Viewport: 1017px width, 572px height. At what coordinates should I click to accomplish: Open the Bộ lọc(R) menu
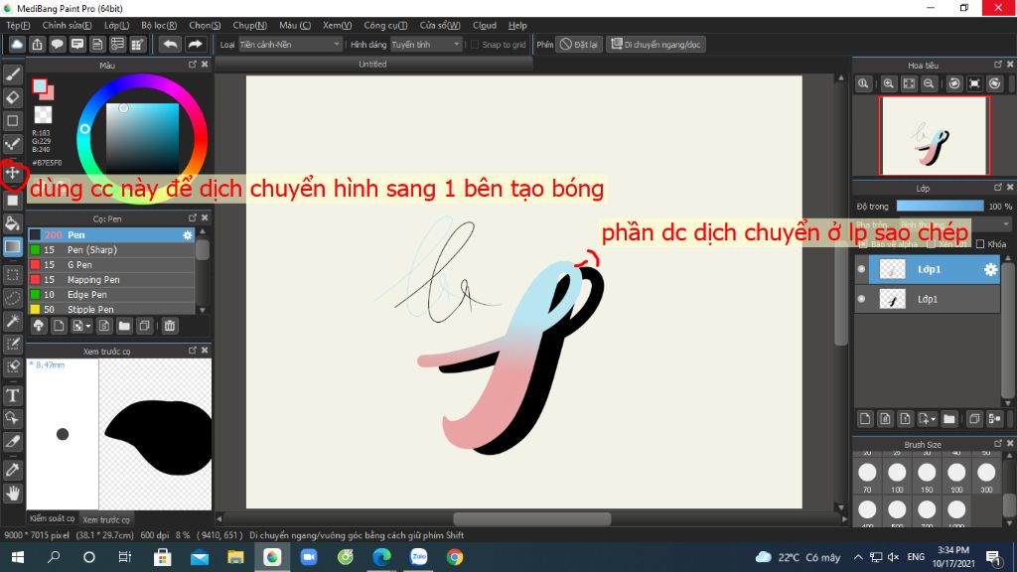[x=159, y=25]
